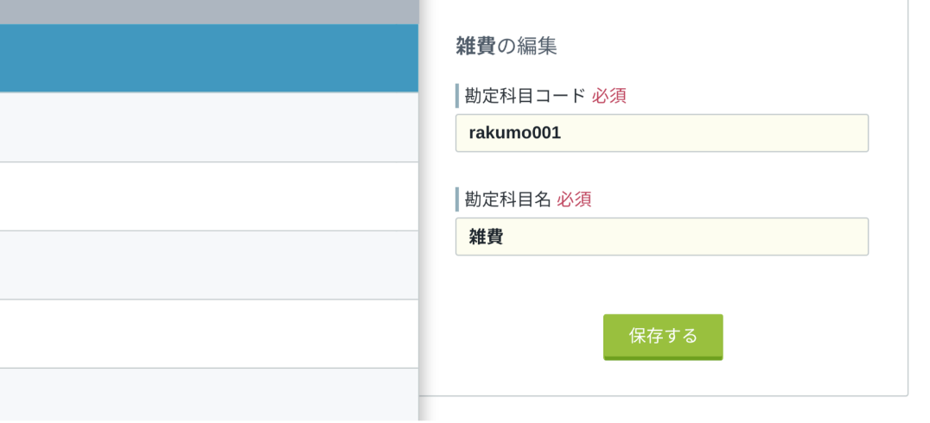Click the red 必須 marker beside 勘定科目コード

pos(609,96)
